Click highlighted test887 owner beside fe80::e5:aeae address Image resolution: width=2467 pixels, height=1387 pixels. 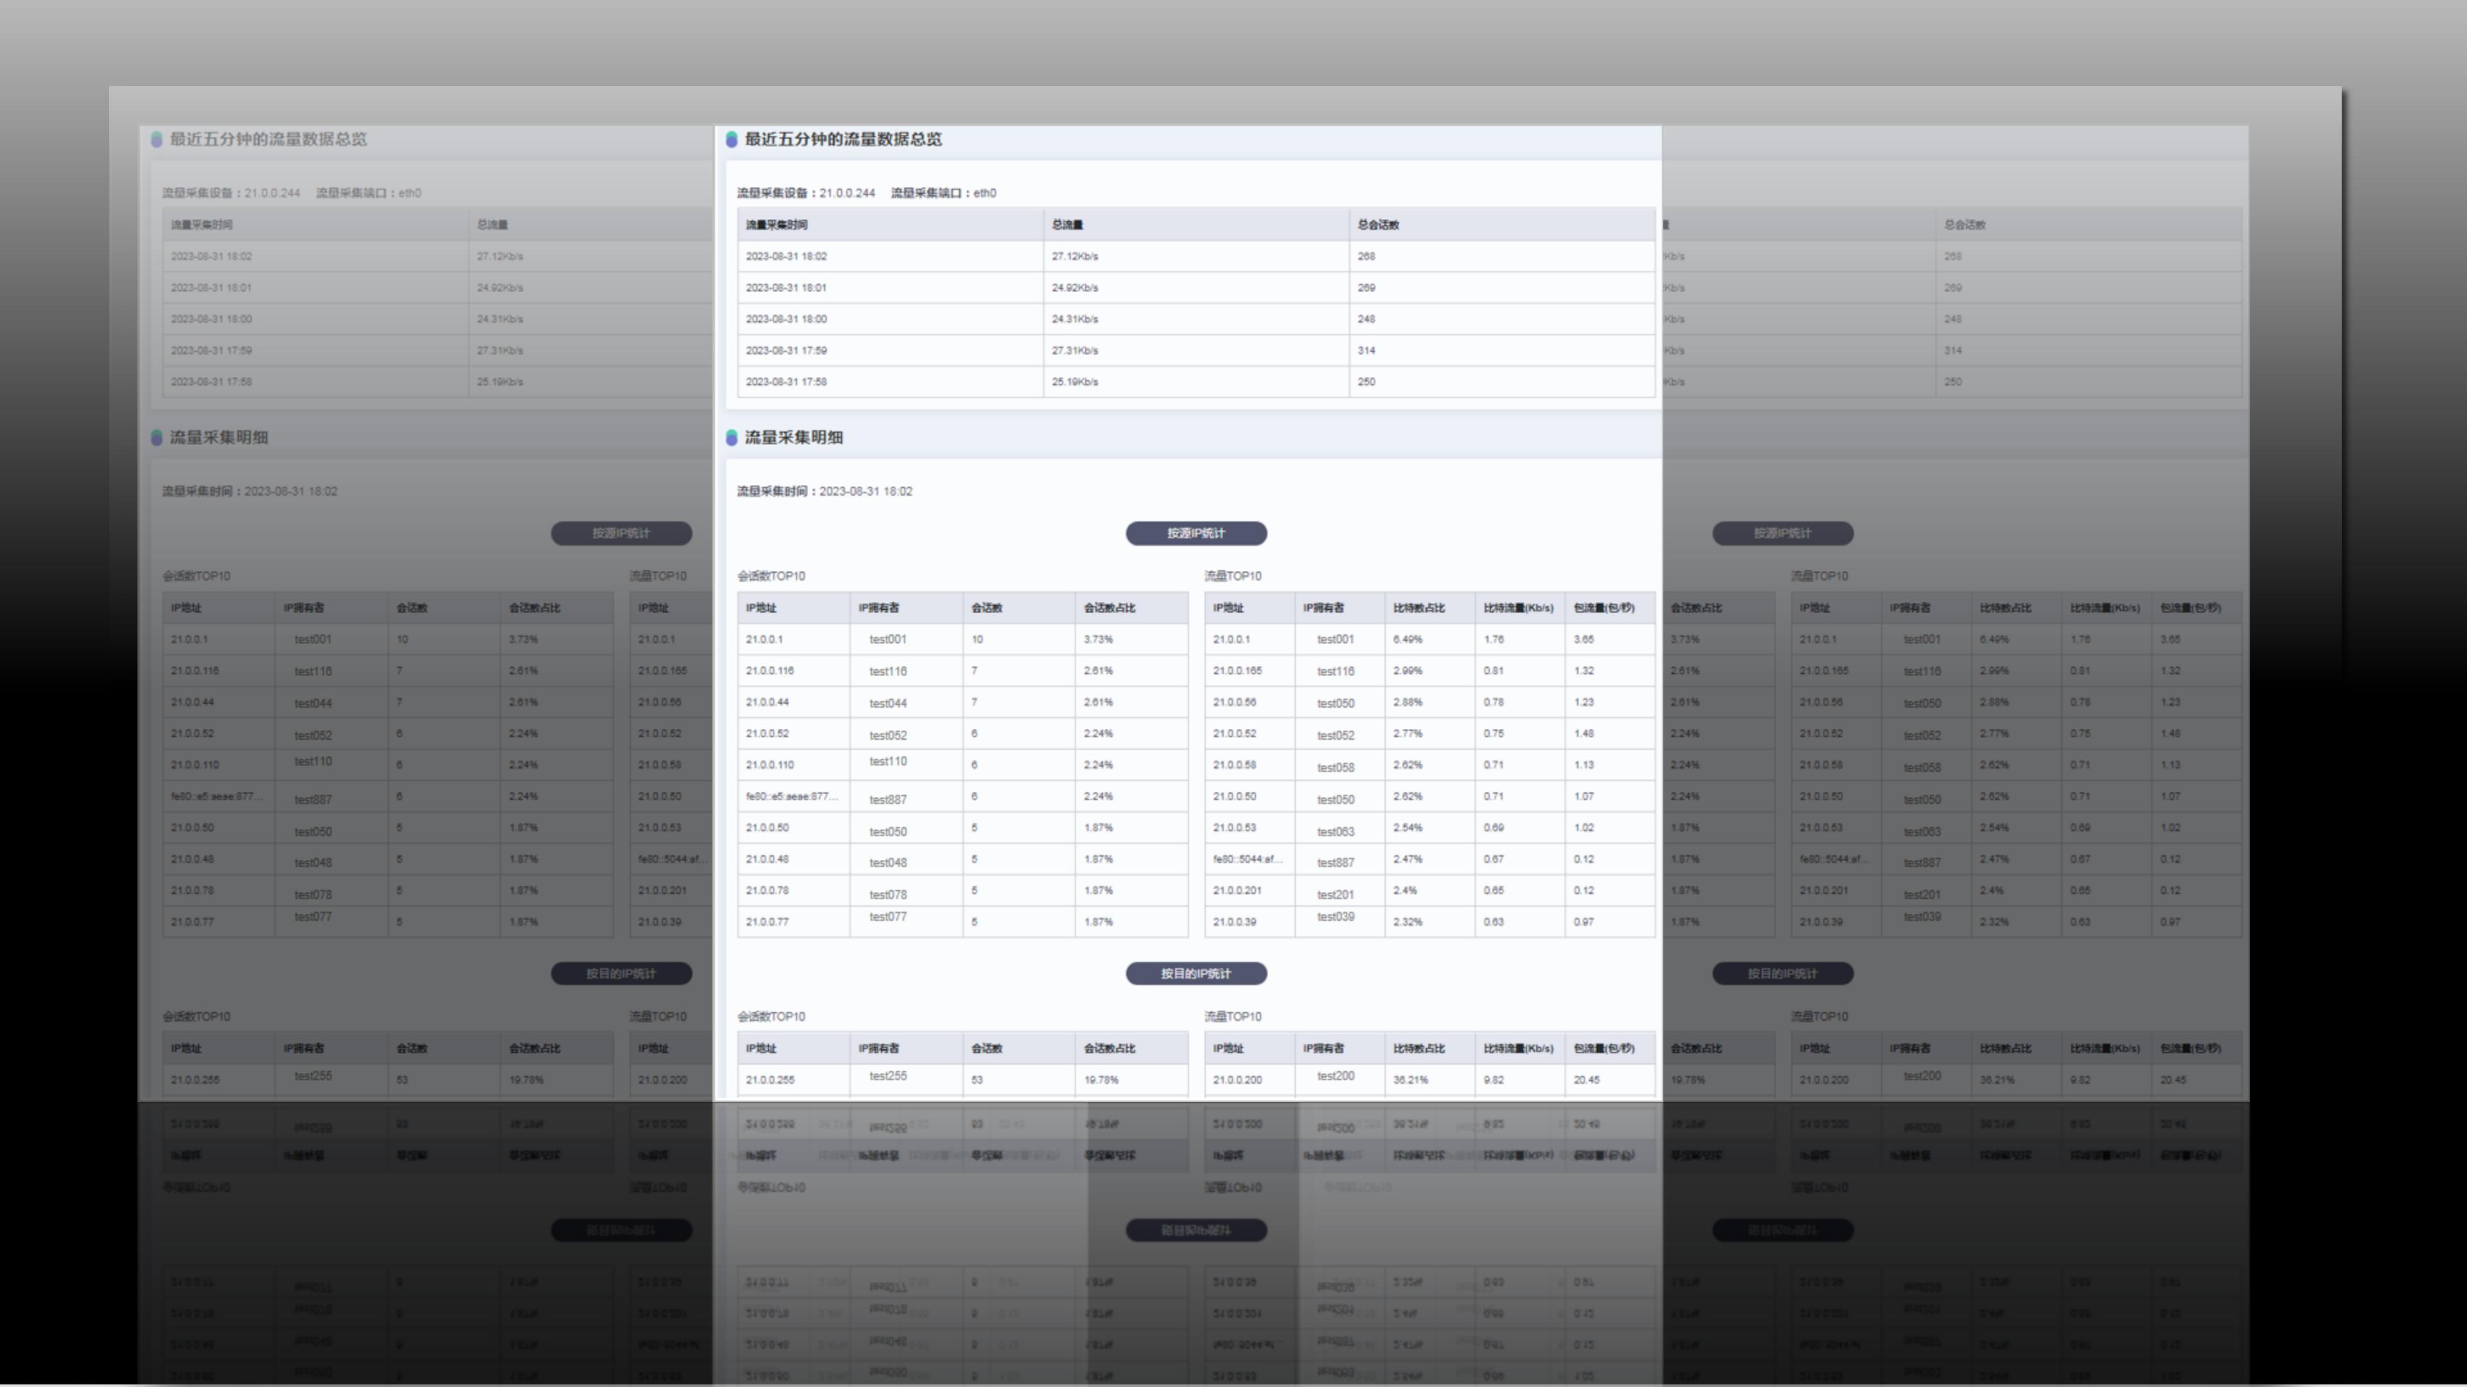888,799
